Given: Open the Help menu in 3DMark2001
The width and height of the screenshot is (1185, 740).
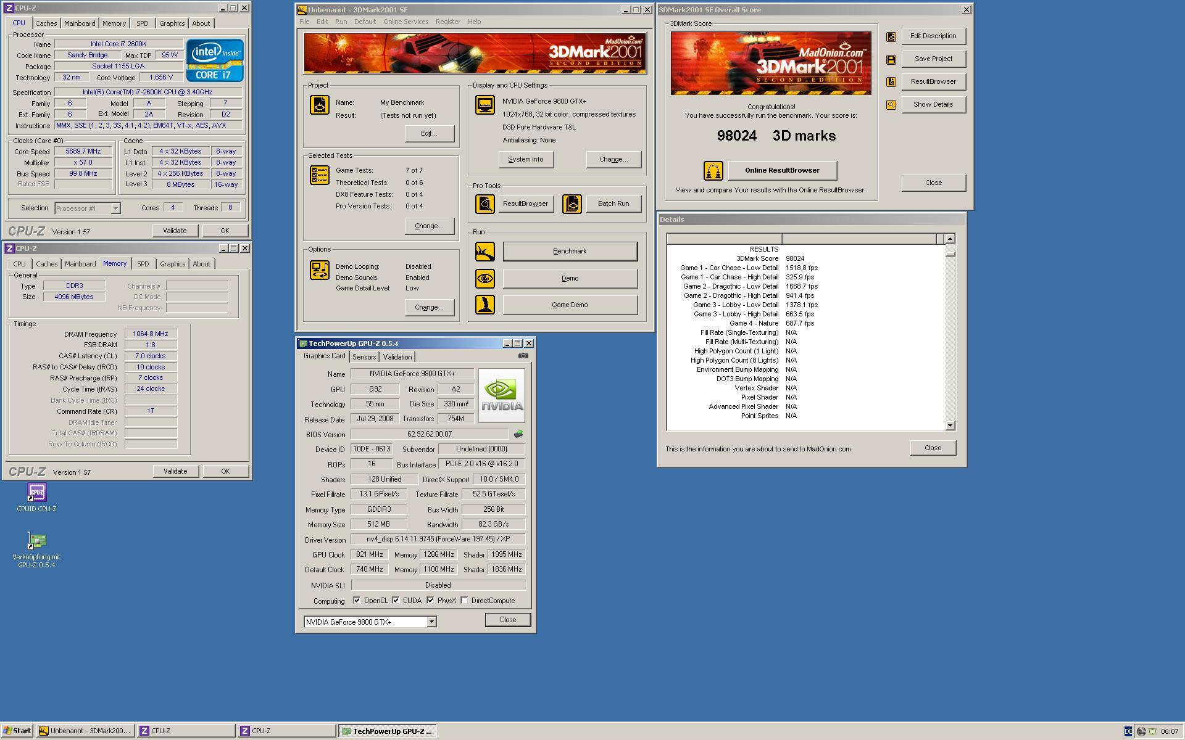Looking at the screenshot, I should click(x=474, y=22).
